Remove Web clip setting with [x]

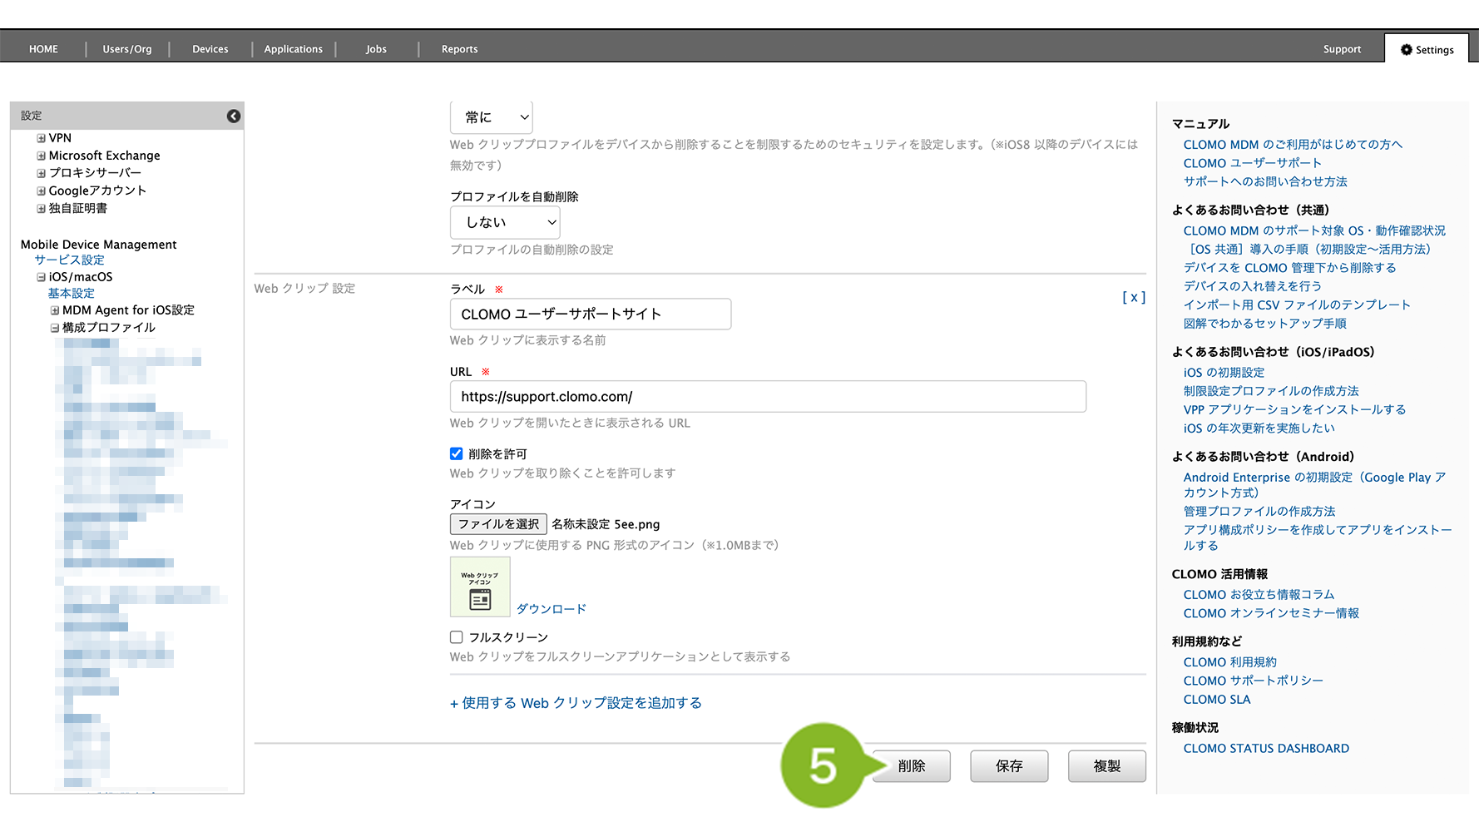[x=1133, y=297]
